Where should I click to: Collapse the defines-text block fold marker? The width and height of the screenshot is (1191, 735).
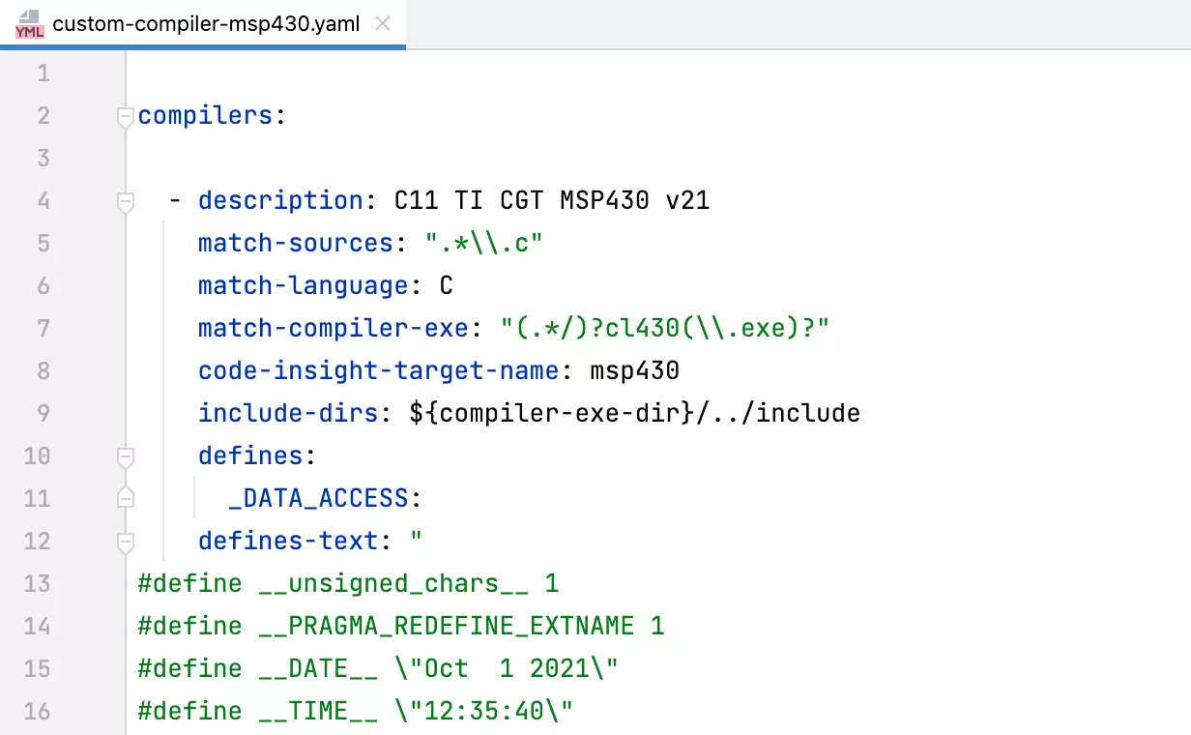point(125,541)
